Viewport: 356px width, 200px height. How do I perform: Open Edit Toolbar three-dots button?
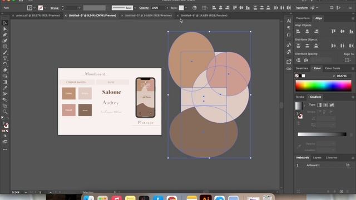tap(5, 149)
